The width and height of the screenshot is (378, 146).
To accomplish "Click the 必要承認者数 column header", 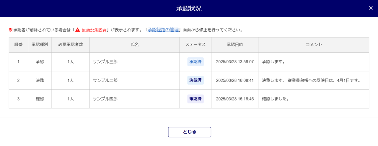I will 71,45.
